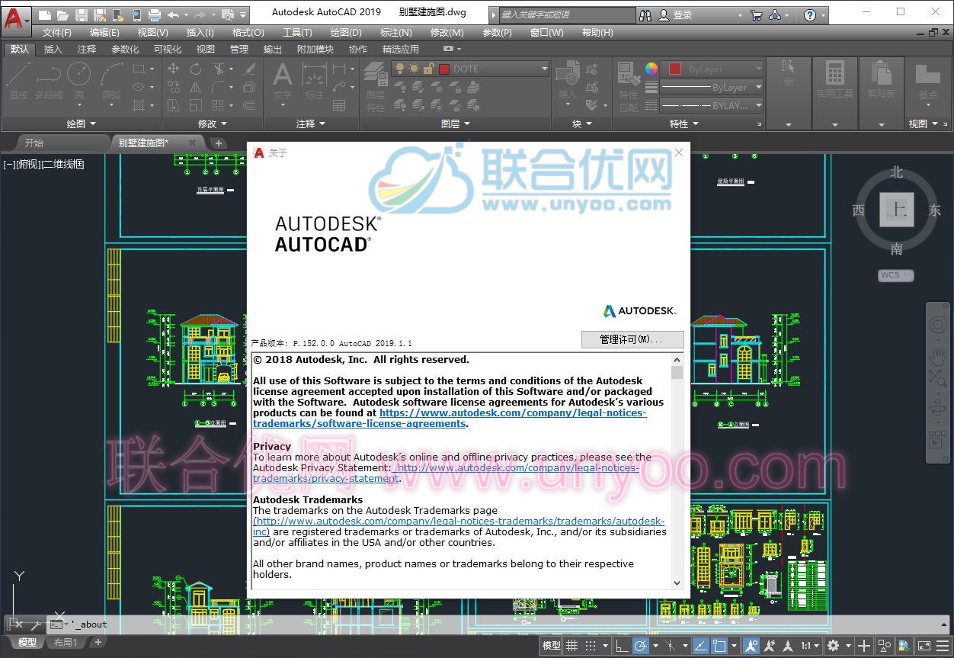Click the Undo arrow icon
The height and width of the screenshot is (658, 954).
(174, 14)
